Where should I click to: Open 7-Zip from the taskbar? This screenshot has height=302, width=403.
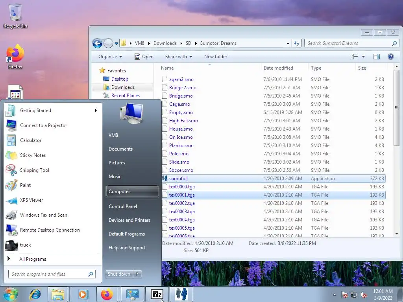[x=157, y=294]
